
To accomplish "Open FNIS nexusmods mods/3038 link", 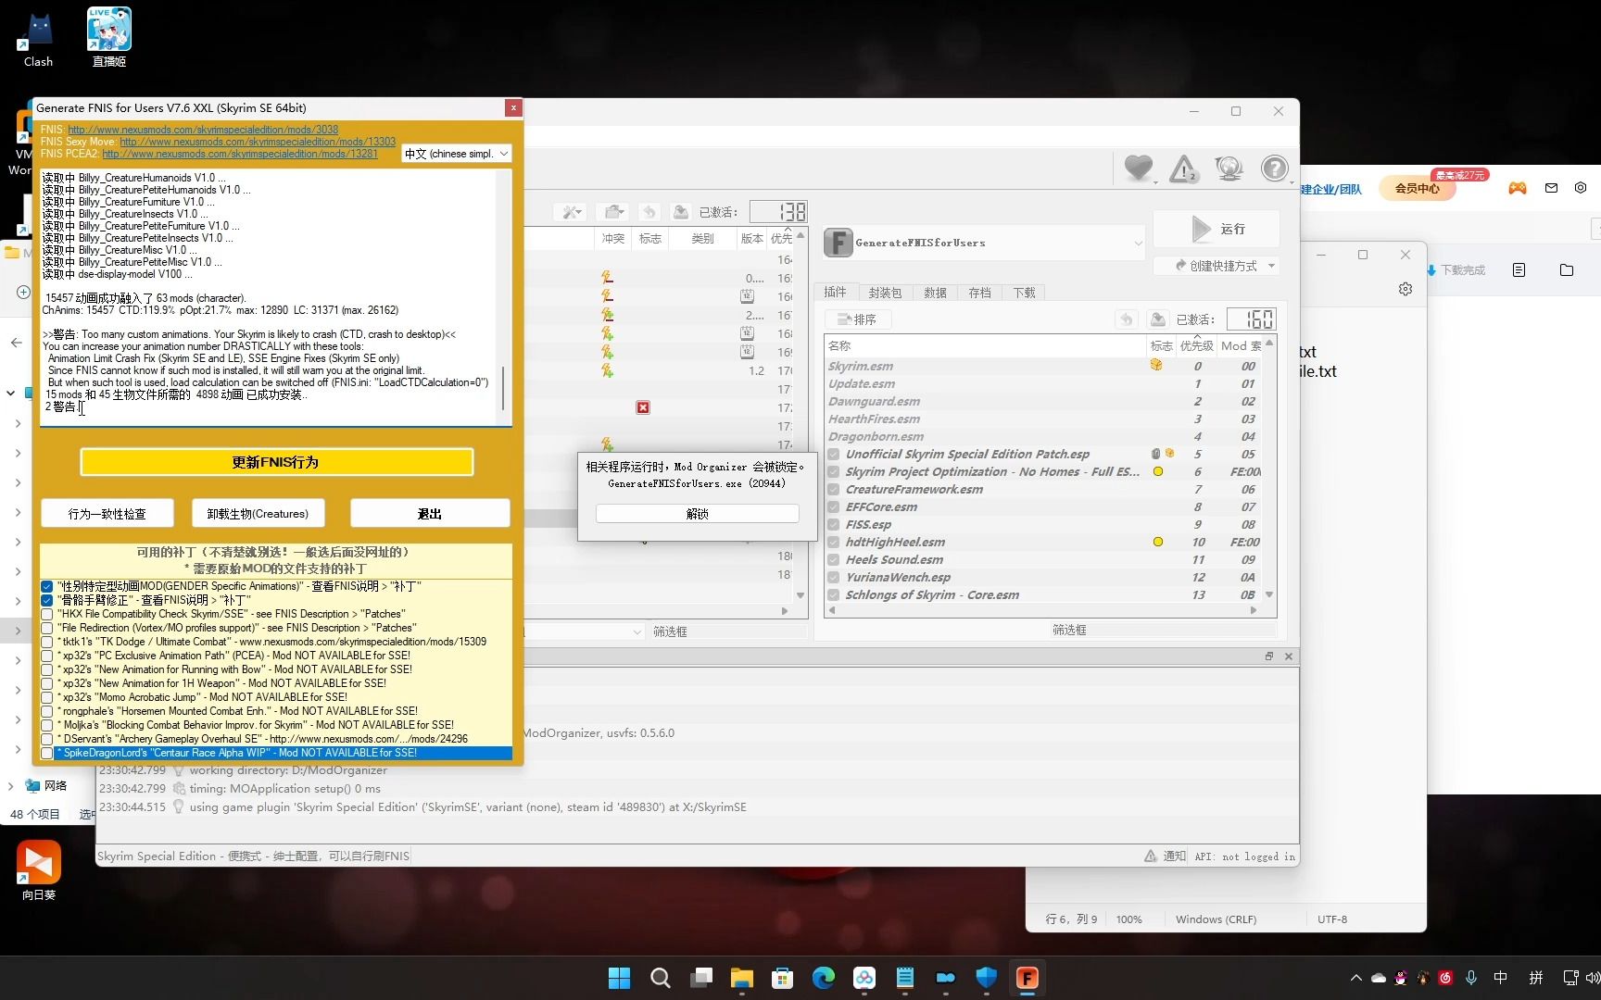I will tap(203, 130).
